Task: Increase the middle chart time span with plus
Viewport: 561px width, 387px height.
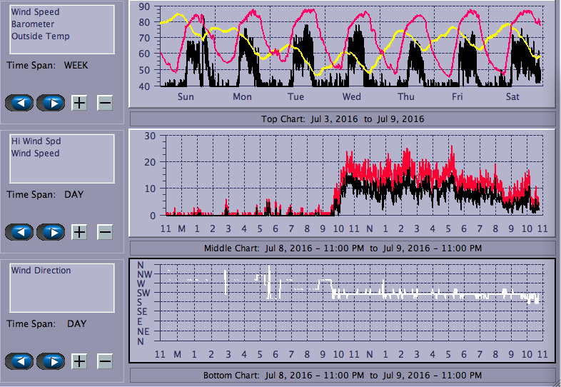Action: point(79,232)
